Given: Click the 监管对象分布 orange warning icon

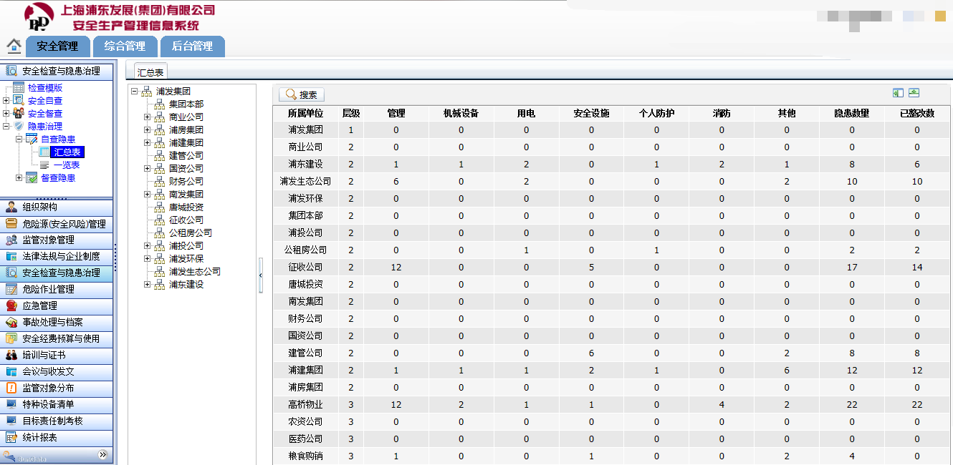Looking at the screenshot, I should 11,388.
